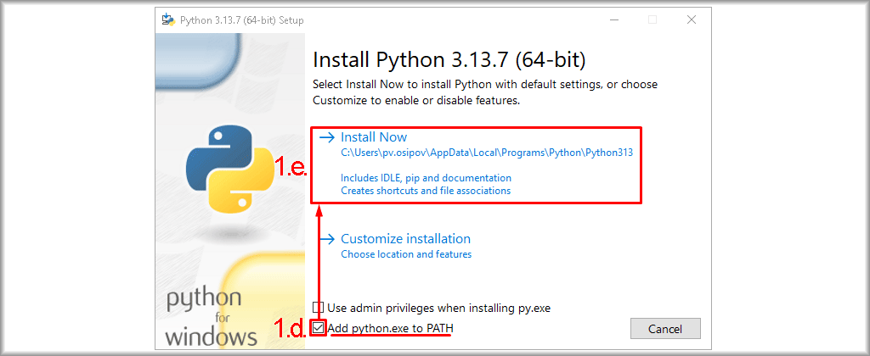The image size is (870, 356).
Task: Click 'Includes IDLE, pip and documentation' line
Action: (426, 178)
